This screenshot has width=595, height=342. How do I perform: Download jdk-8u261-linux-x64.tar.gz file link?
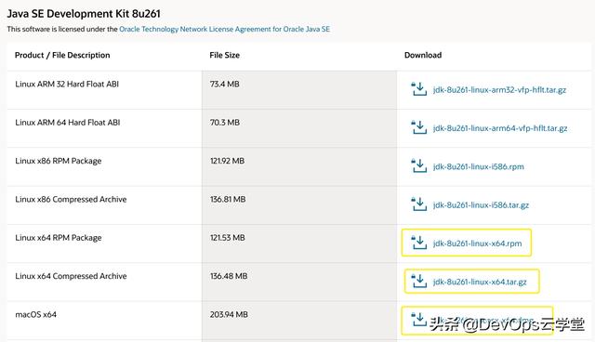[480, 283]
